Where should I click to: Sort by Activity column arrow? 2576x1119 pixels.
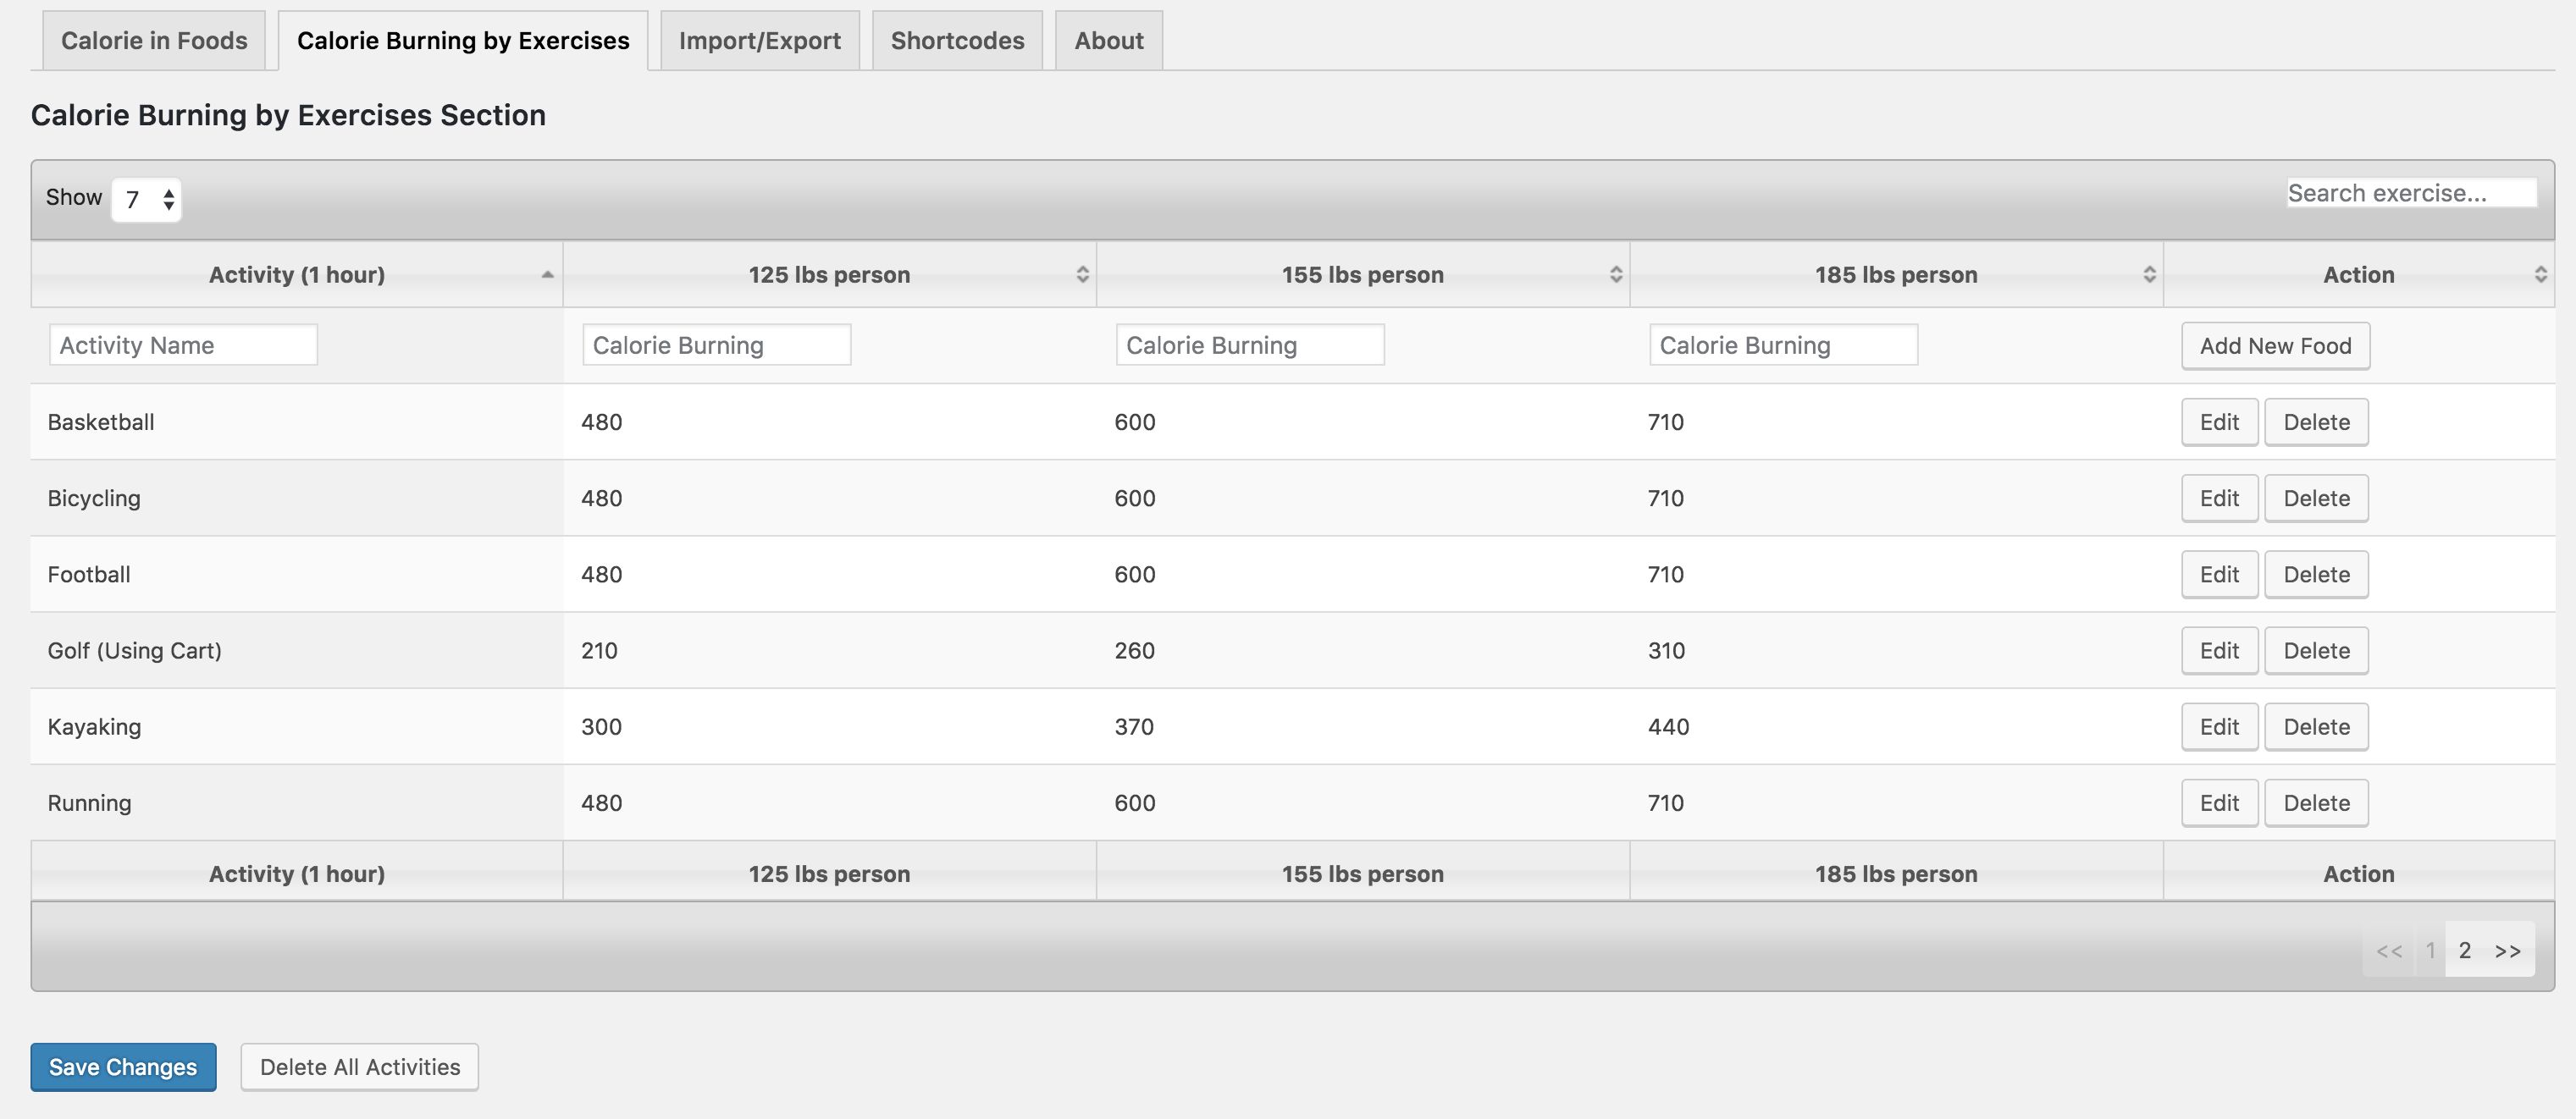click(x=547, y=274)
